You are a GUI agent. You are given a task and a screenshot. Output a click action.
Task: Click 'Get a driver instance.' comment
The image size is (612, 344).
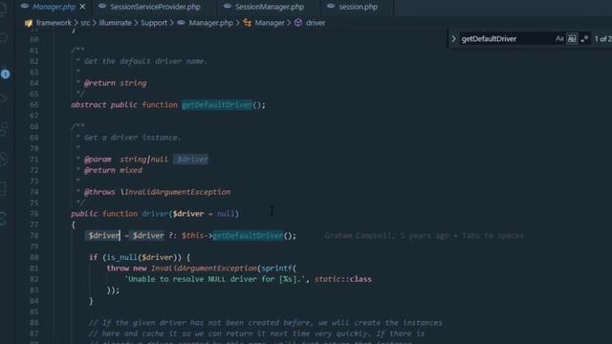coord(133,138)
